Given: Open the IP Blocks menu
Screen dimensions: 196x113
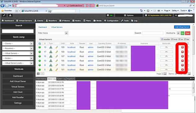Looking at the screenshot, I should tap(64, 21).
